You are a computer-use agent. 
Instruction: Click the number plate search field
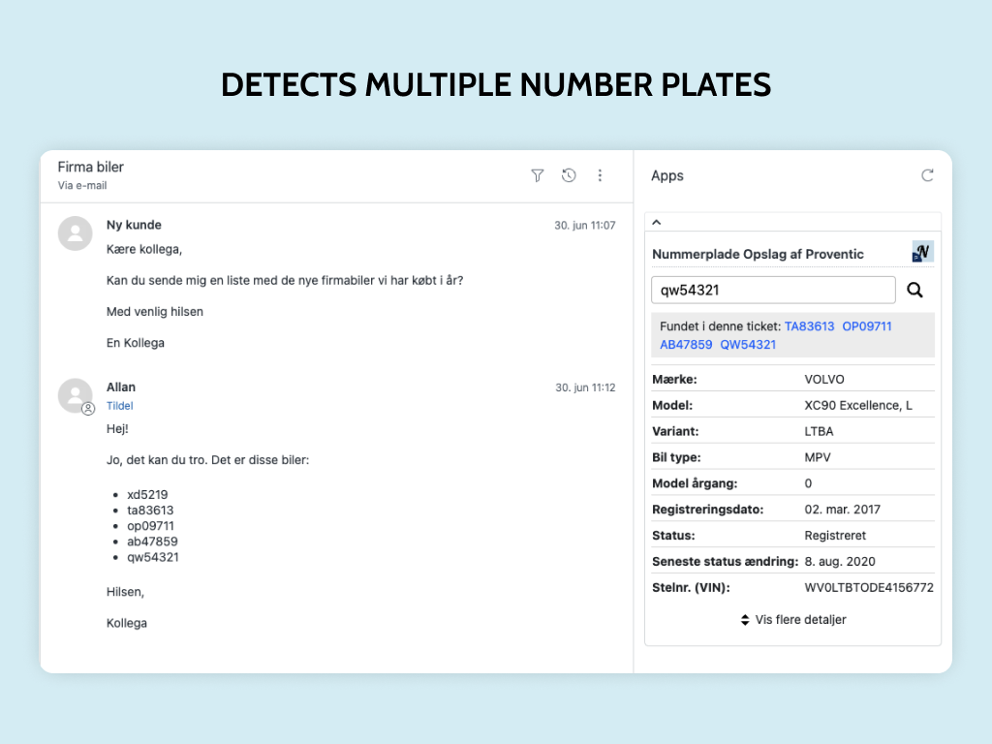click(773, 290)
